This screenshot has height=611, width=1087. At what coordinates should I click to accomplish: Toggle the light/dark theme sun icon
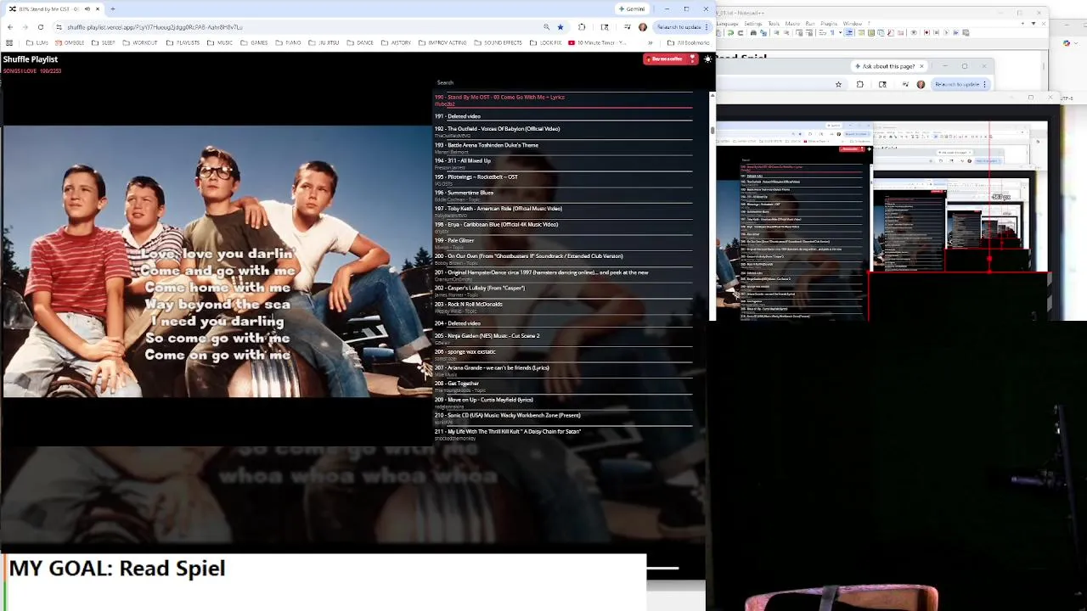coord(707,59)
